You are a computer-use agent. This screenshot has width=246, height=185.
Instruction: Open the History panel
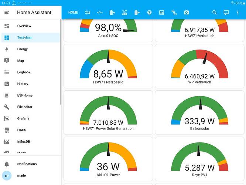tap(30, 84)
